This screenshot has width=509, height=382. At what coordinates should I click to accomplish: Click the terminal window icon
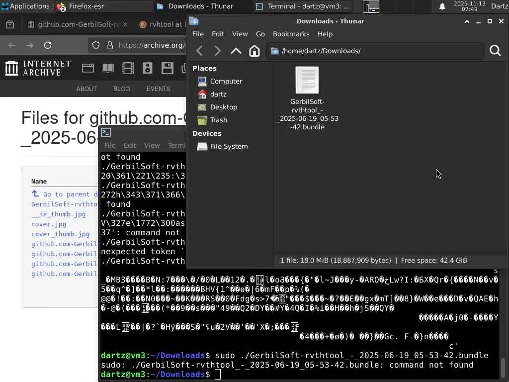(106, 132)
